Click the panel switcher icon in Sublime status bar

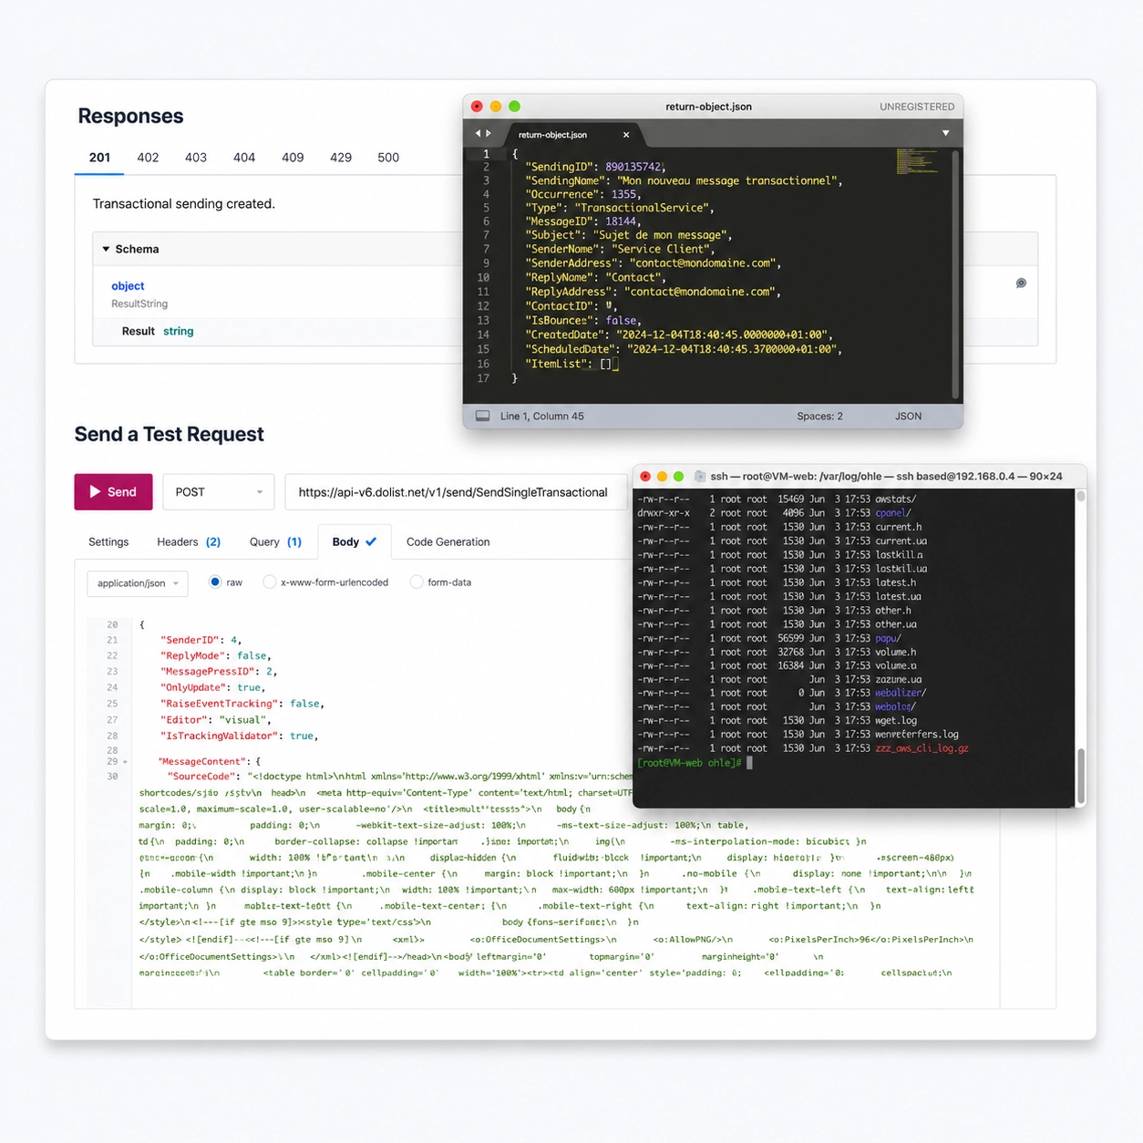(482, 416)
